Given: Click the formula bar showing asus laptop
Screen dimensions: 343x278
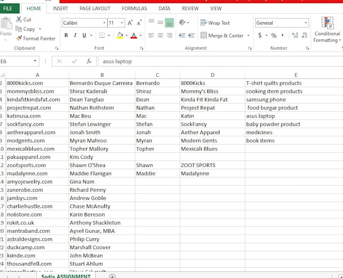Looking at the screenshot, I should (220, 61).
